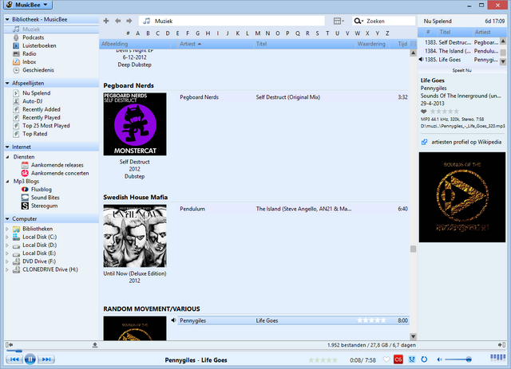Toggle the love heart in player bar

click(386, 359)
